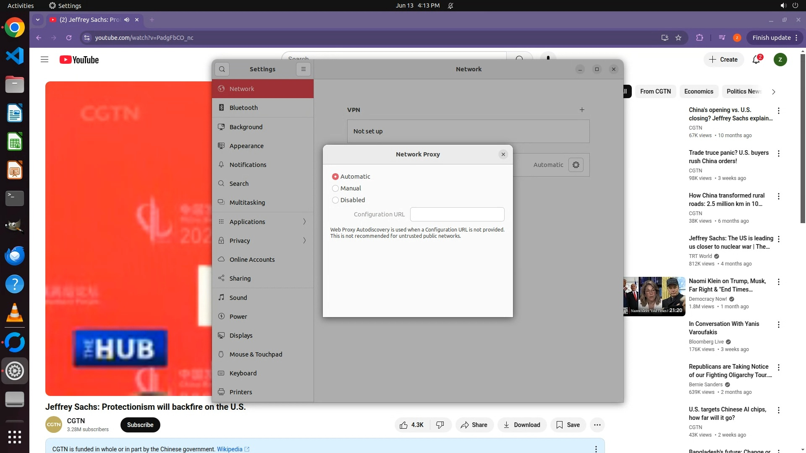
Task: Open Bluetooth in settings sidebar
Action: click(x=243, y=108)
